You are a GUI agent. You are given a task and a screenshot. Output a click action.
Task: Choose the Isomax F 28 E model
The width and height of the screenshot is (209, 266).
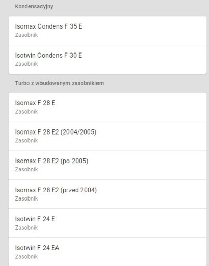pyautogui.click(x=107, y=107)
